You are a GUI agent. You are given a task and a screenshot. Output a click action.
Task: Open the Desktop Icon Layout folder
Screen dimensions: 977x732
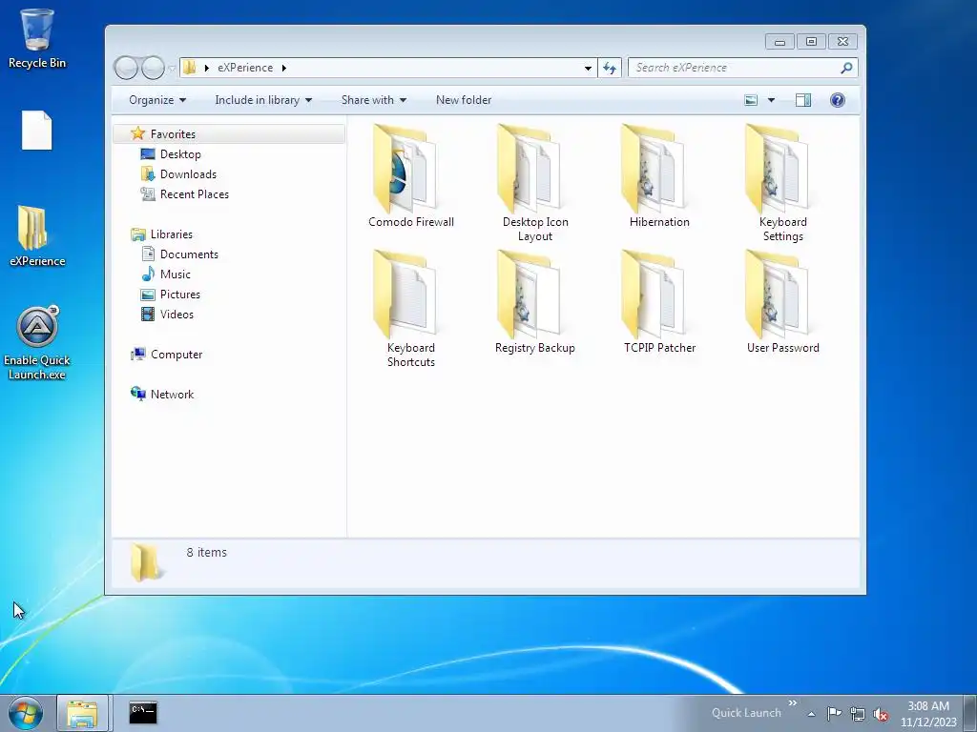[534, 183]
